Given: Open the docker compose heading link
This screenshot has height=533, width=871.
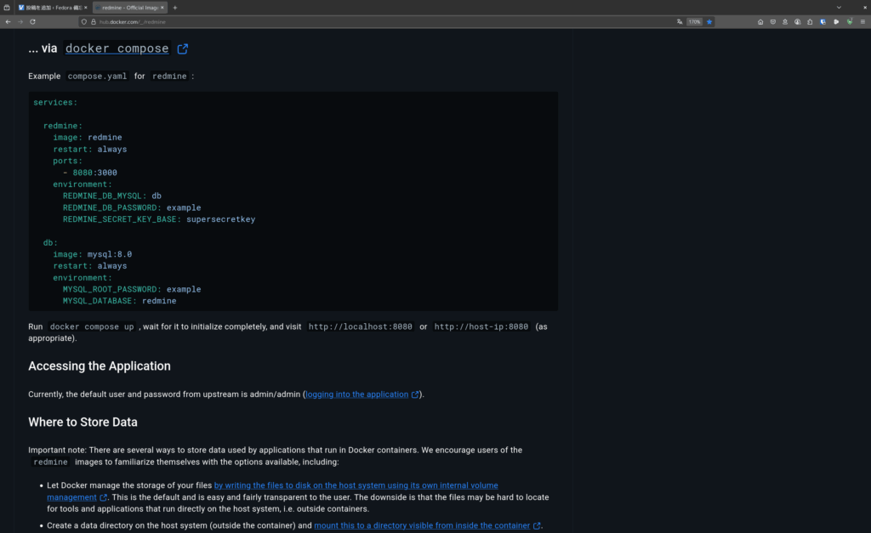Looking at the screenshot, I should tap(117, 48).
